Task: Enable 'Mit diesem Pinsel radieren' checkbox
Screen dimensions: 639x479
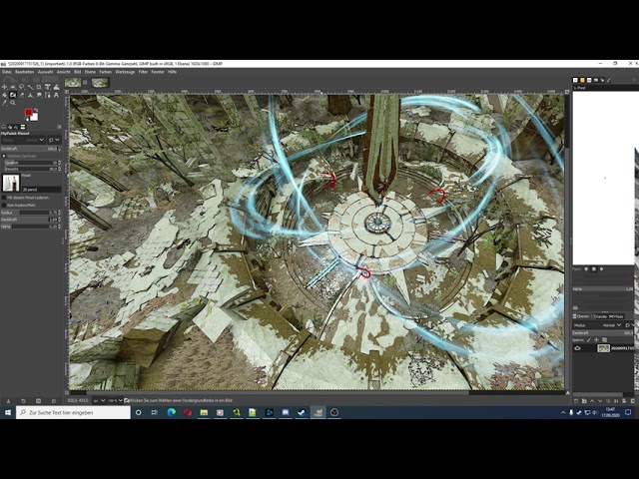Action: click(4, 198)
